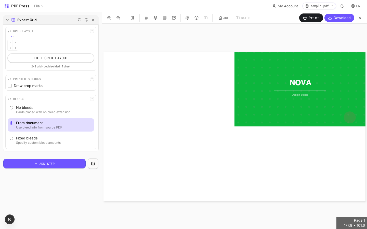Image resolution: width=367 pixels, height=229 pixels.
Task: Select the Fixed bleeds option
Action: coord(51,140)
